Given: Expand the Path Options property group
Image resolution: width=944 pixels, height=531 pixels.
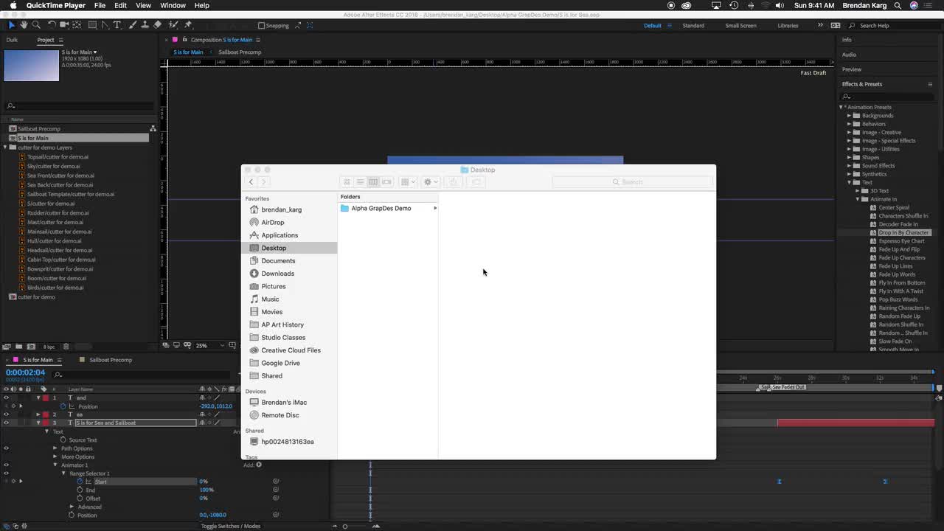Looking at the screenshot, I should pos(55,448).
